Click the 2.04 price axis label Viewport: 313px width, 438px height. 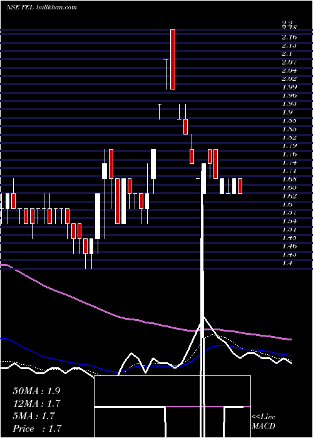coord(289,71)
